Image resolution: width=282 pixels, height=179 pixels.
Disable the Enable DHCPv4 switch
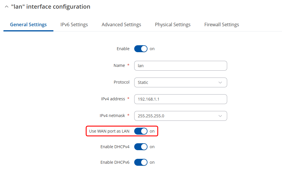coord(141,147)
